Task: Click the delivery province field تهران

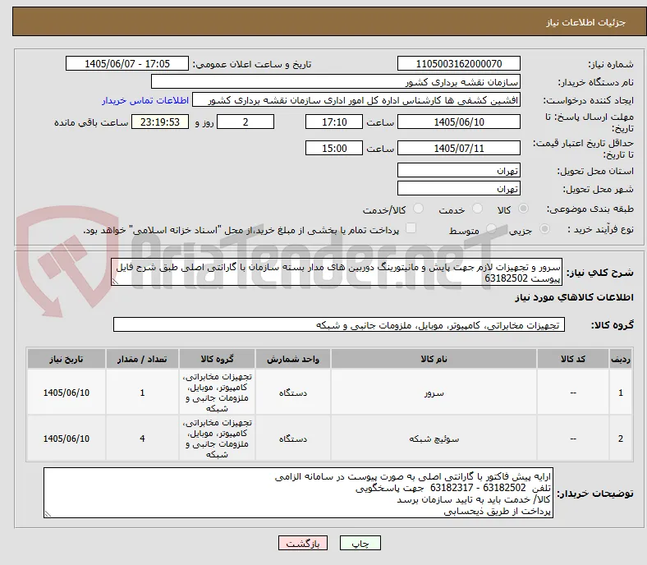Action: coord(459,170)
